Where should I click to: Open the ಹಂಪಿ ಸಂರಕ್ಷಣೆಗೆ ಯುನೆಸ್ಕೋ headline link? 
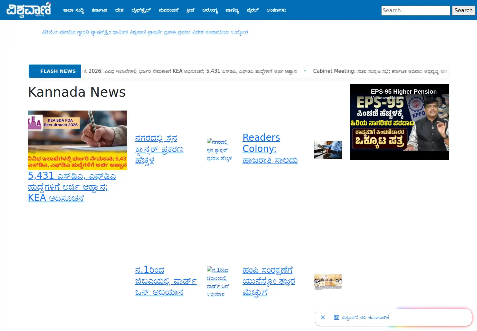(269, 281)
